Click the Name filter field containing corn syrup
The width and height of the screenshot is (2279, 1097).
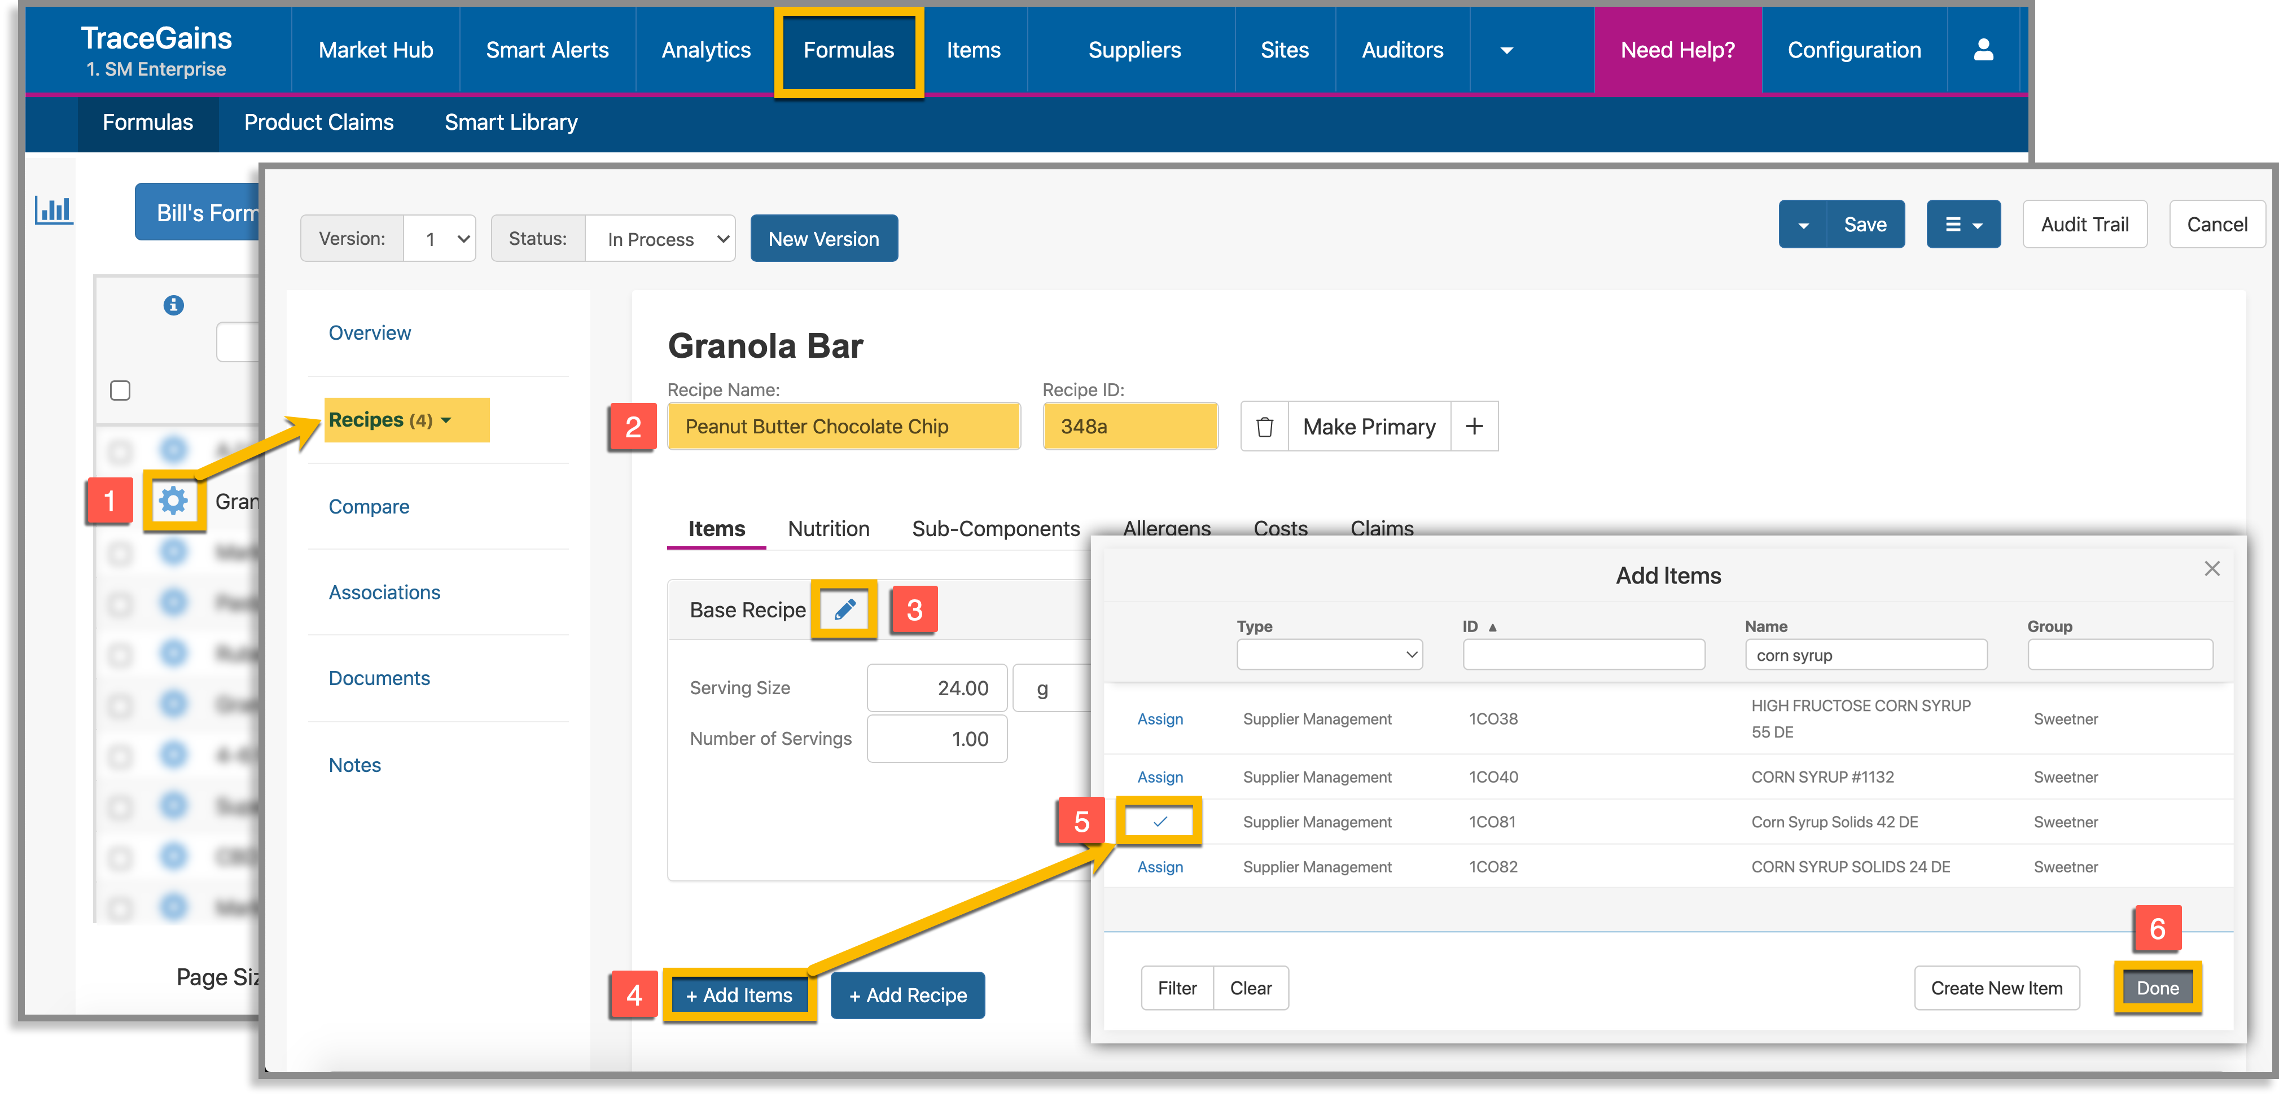click(x=1866, y=655)
